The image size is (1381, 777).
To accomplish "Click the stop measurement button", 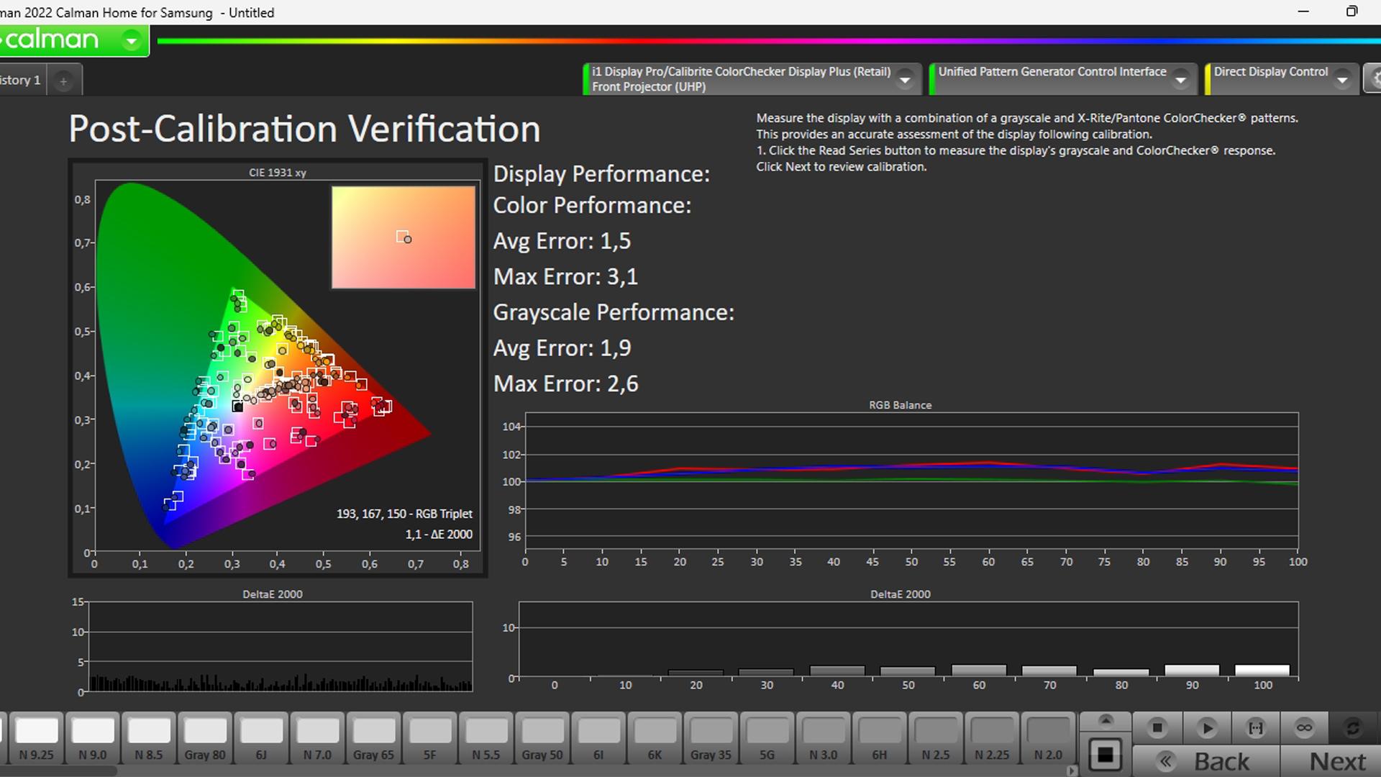I will [1157, 728].
